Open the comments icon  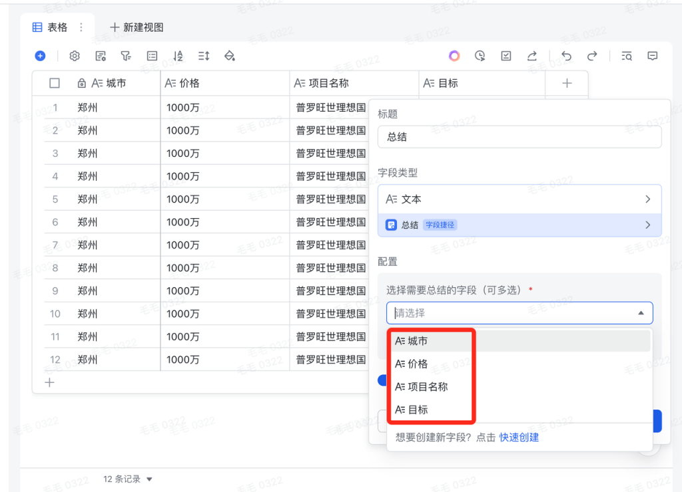click(653, 56)
